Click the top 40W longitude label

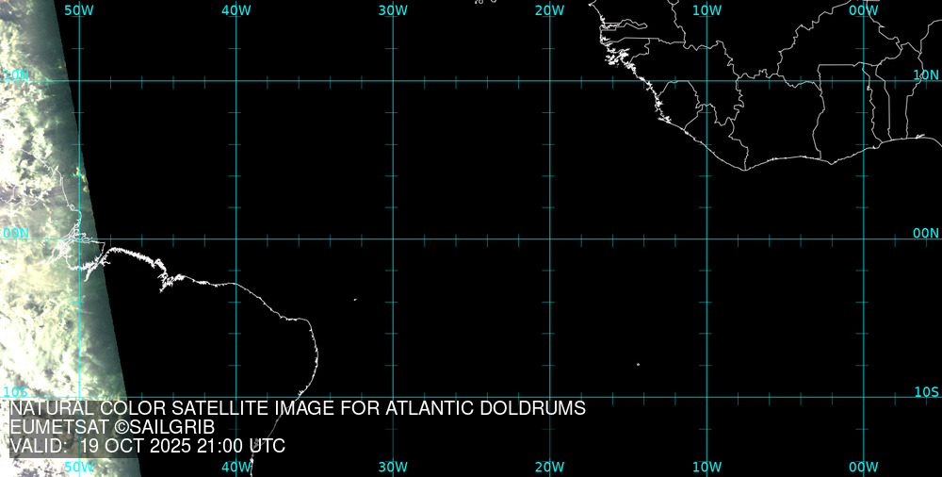pos(235,9)
